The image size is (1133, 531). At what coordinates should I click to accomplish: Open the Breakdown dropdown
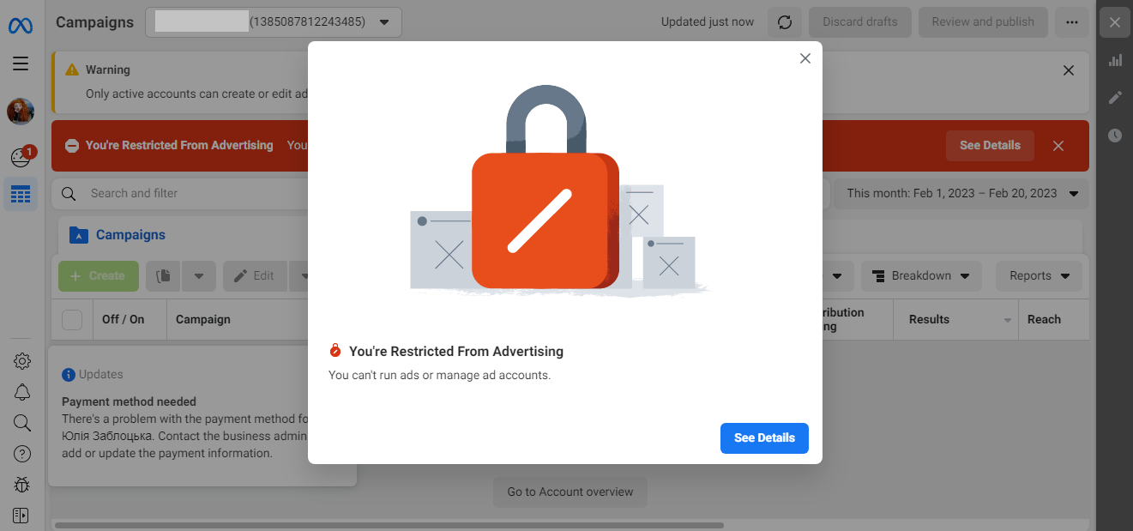click(921, 276)
